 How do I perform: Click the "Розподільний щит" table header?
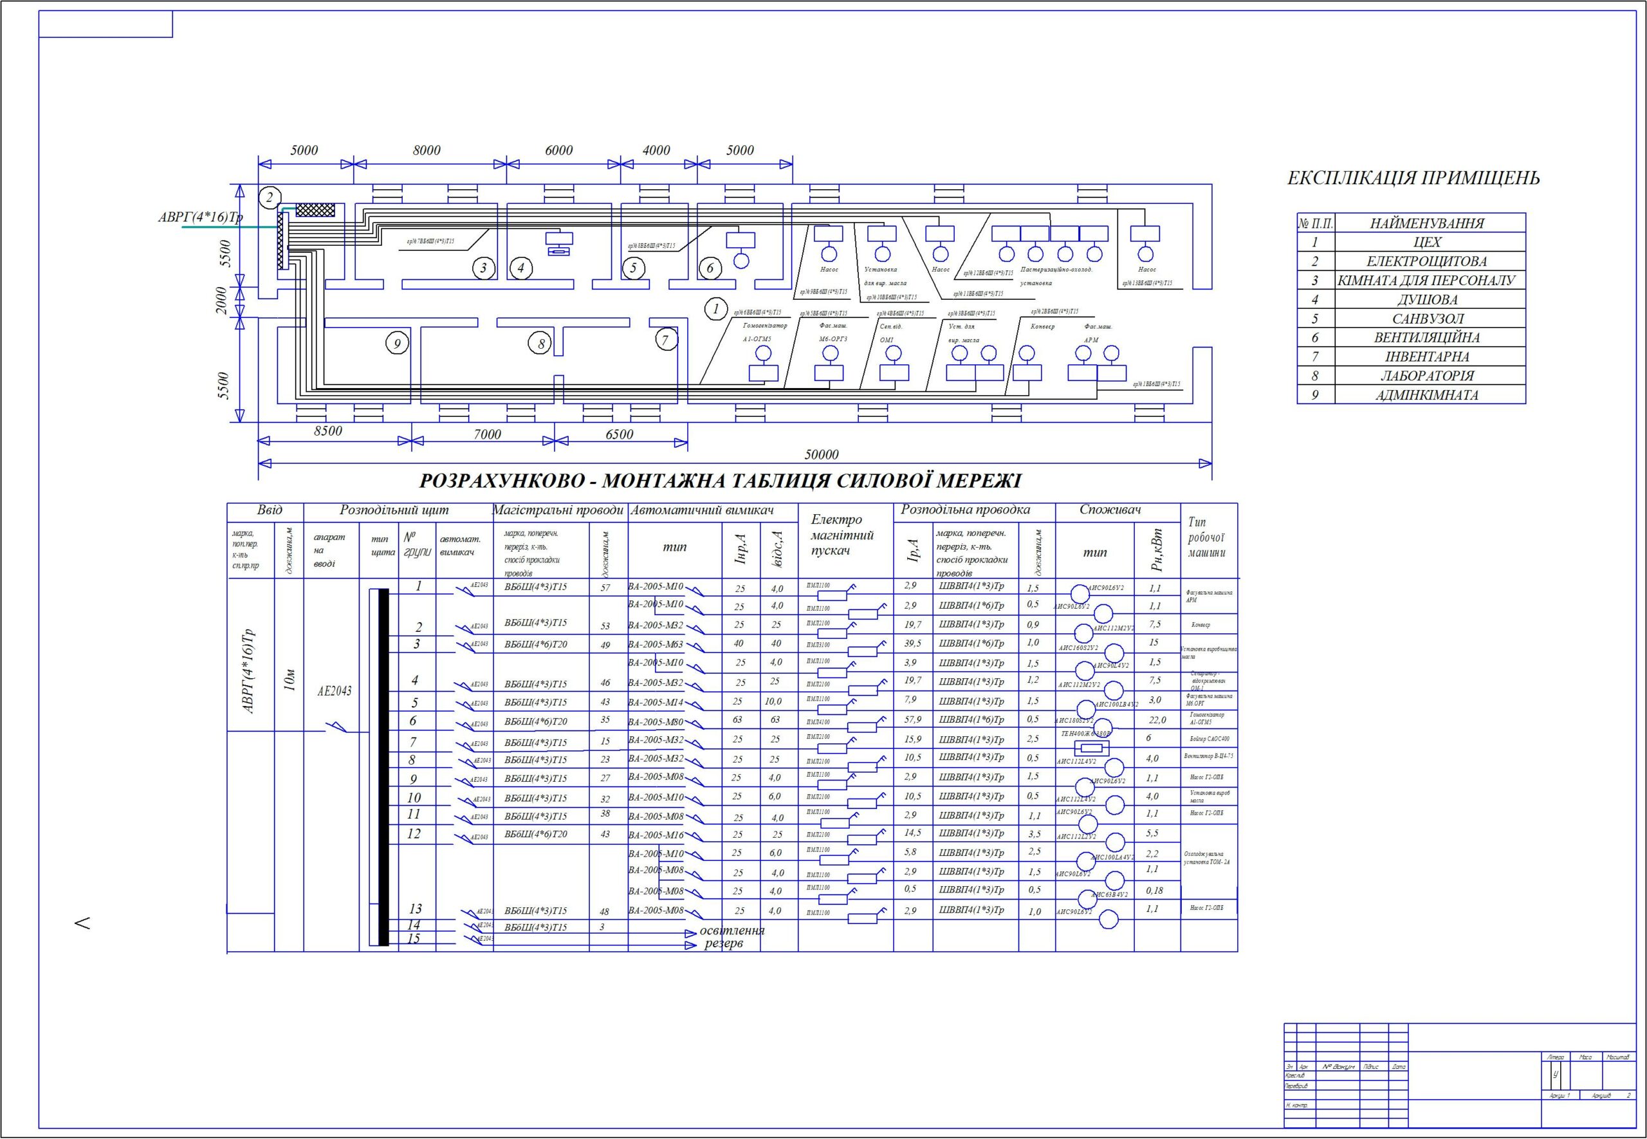coord(394,510)
